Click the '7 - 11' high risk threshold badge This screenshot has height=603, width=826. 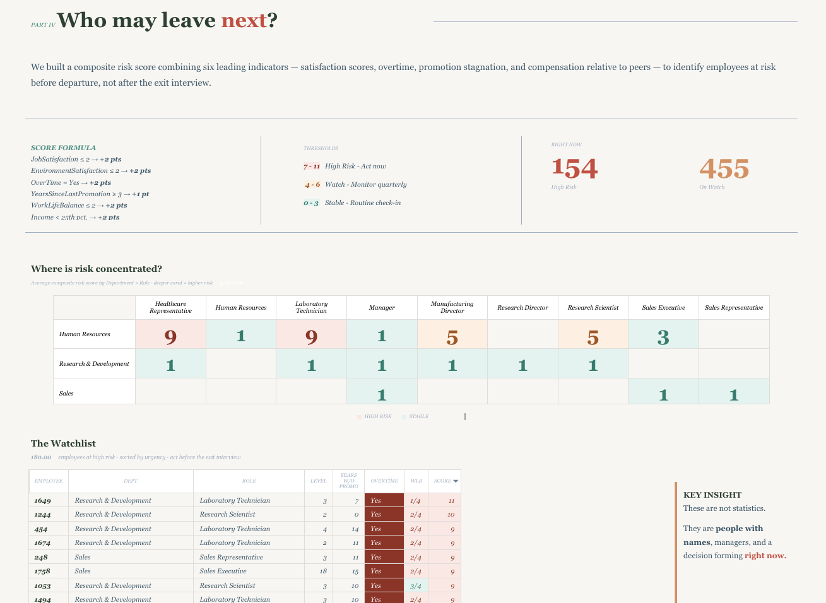click(x=312, y=167)
